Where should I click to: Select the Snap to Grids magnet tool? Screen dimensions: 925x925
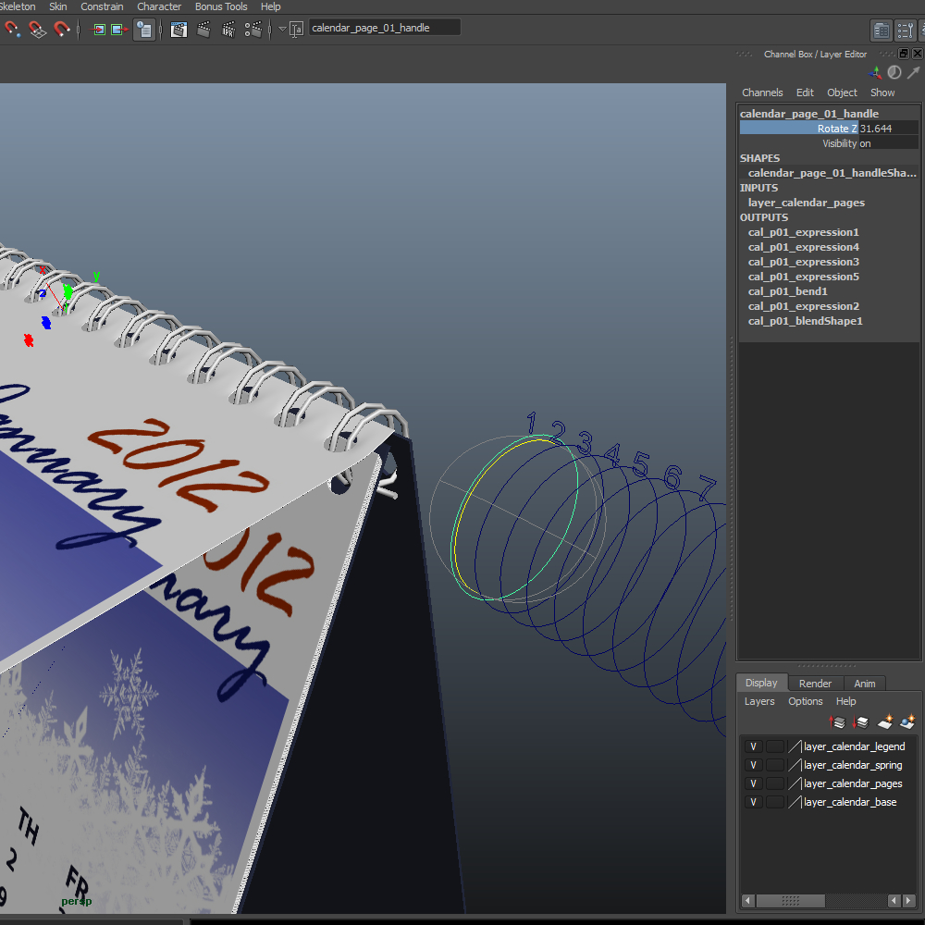(37, 30)
